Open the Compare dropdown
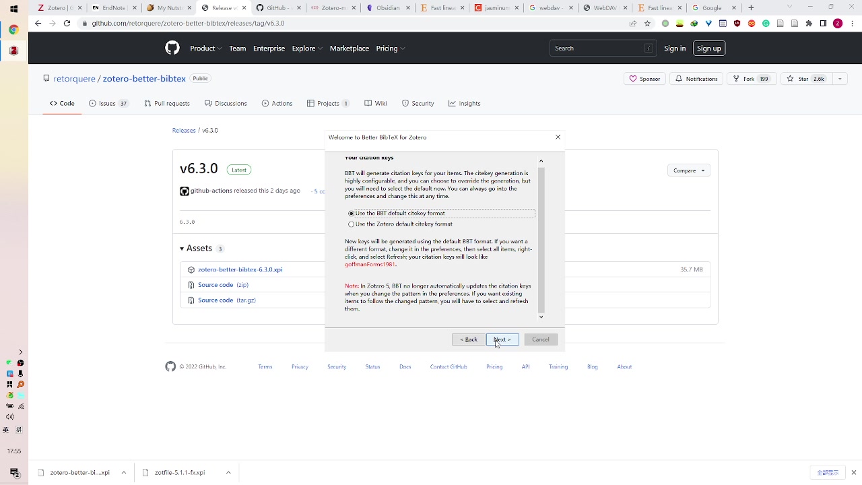 (x=689, y=170)
